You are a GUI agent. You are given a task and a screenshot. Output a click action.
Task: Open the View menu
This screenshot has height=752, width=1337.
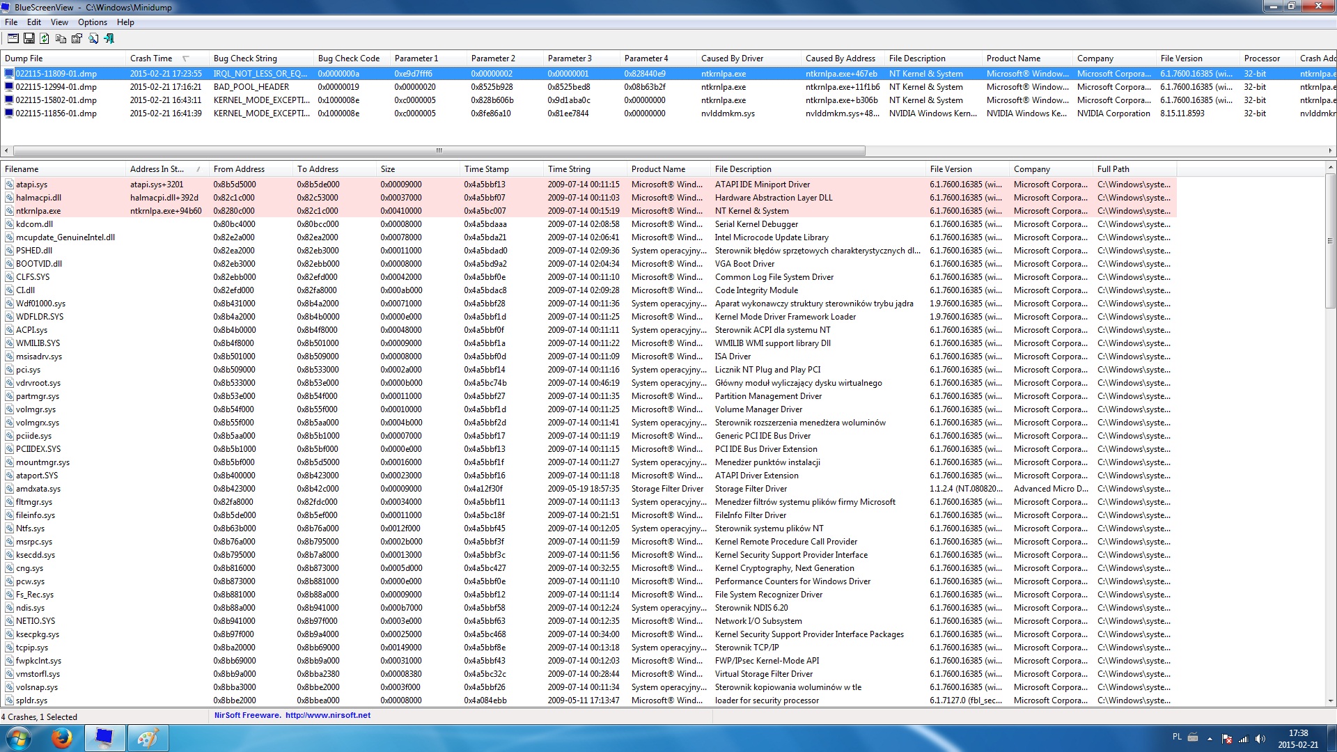point(59,22)
